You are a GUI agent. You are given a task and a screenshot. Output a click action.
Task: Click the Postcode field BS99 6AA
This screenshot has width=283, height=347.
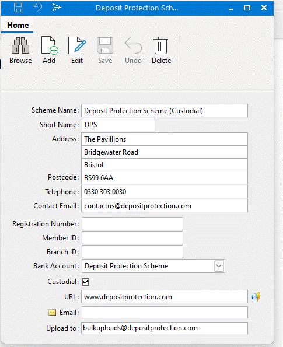165,178
